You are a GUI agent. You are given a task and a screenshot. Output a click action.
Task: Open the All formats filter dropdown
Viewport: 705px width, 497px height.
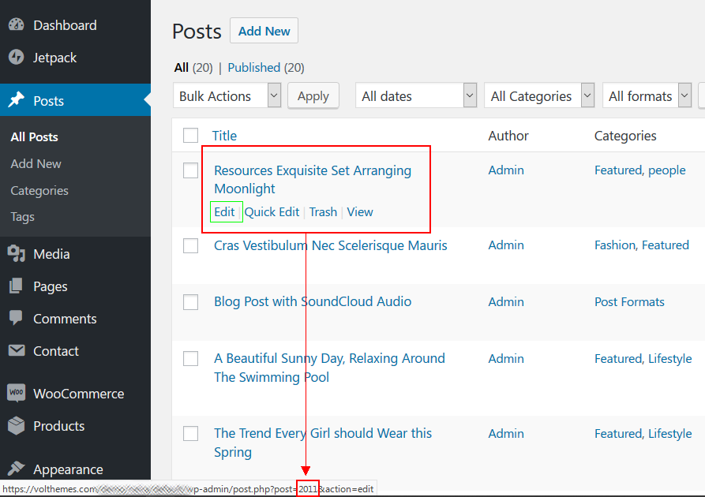tap(647, 95)
